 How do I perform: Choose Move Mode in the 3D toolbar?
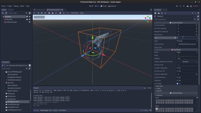click(38, 13)
